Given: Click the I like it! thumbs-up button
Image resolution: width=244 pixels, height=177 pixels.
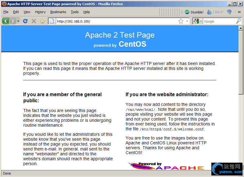Looking at the screenshot, I should tap(215, 12).
